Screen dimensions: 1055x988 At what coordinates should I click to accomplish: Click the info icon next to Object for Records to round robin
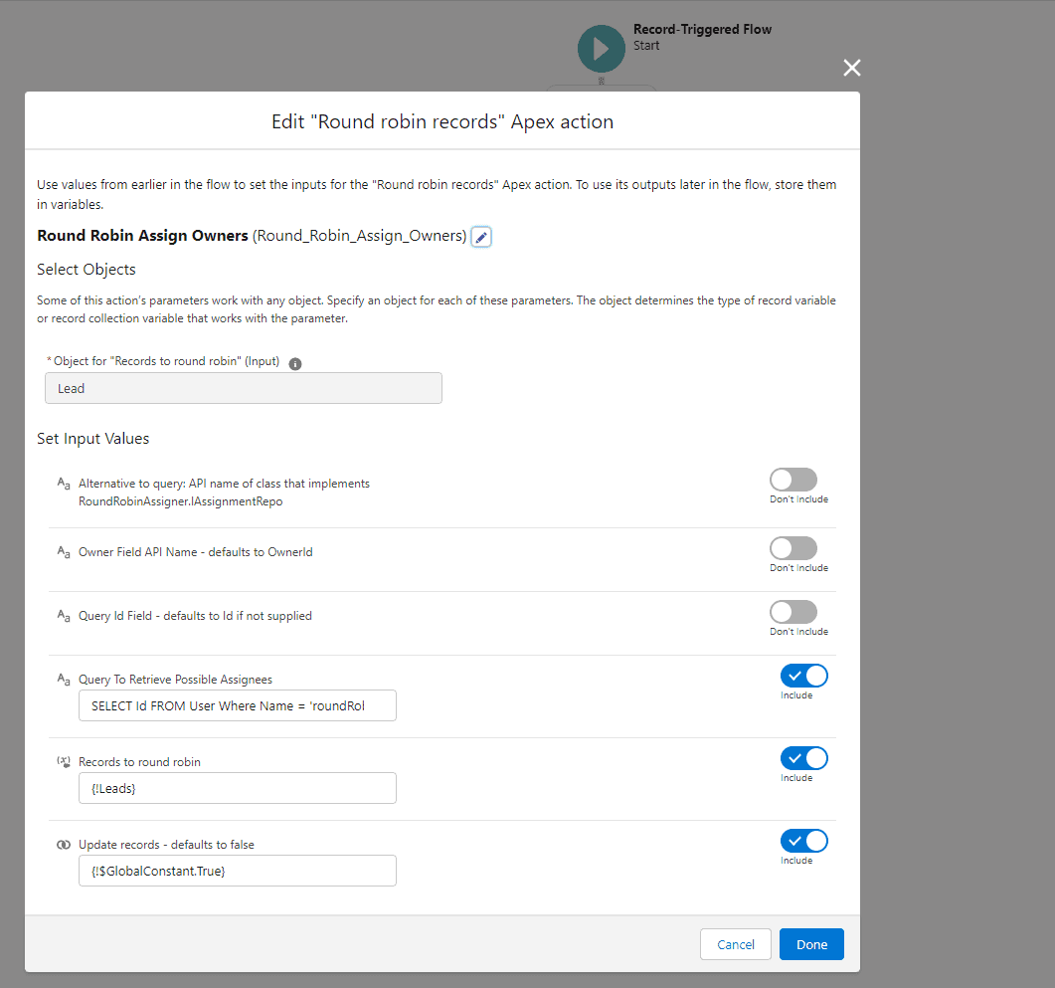pyautogui.click(x=295, y=363)
